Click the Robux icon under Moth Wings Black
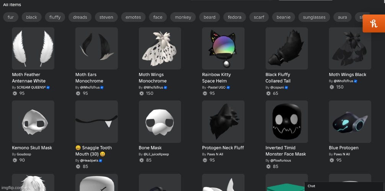The image size is (385, 191). pyautogui.click(x=331, y=87)
